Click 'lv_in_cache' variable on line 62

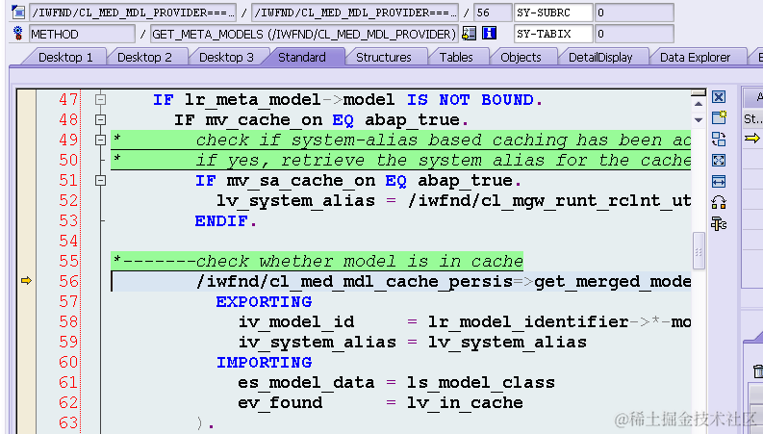[465, 403]
